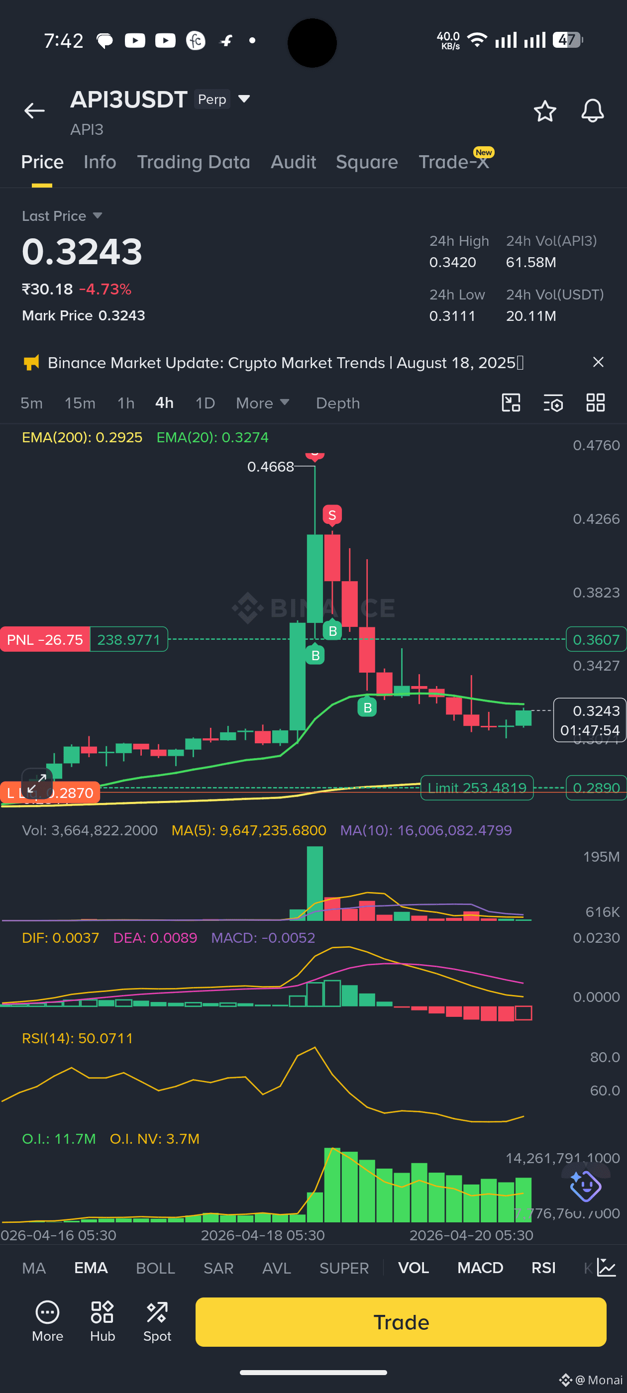The height and width of the screenshot is (1393, 627).
Task: Enable the MA indicator
Action: pyautogui.click(x=34, y=1268)
